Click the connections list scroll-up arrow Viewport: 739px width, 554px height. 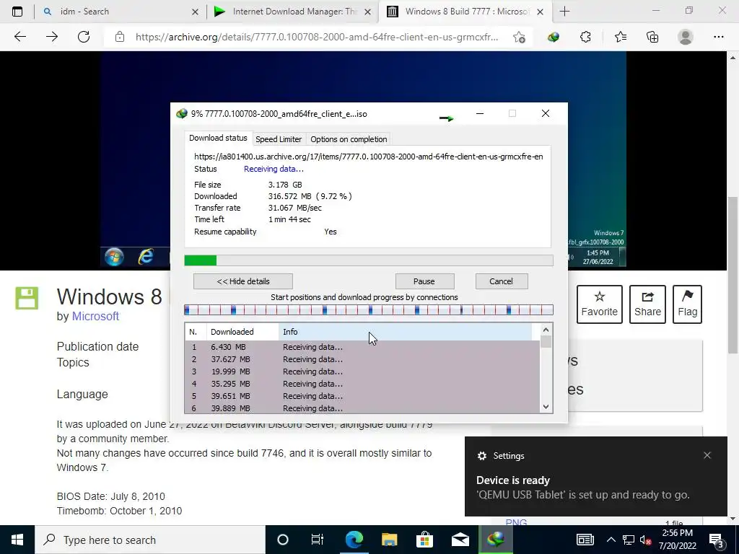point(546,330)
